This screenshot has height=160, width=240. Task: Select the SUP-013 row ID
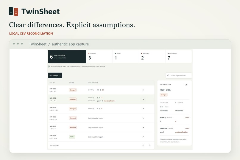click(x=53, y=136)
